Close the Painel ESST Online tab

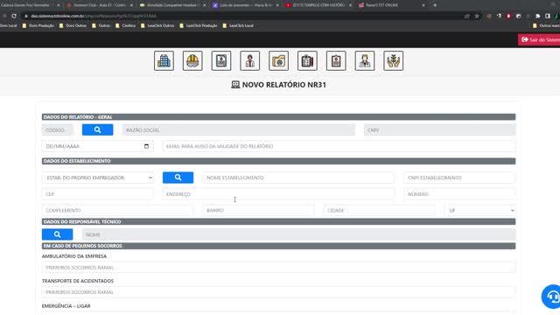(423, 5)
